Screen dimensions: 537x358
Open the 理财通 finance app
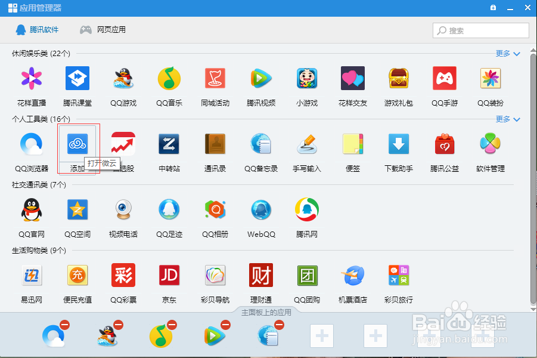(x=261, y=275)
